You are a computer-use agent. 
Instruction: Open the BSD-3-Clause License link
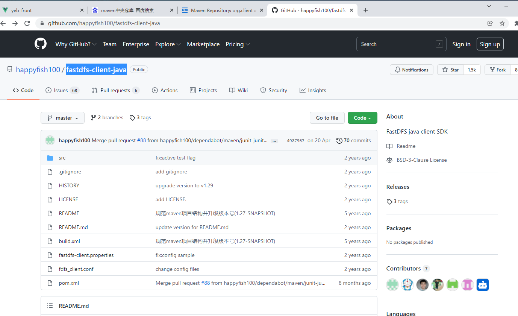coord(422,160)
